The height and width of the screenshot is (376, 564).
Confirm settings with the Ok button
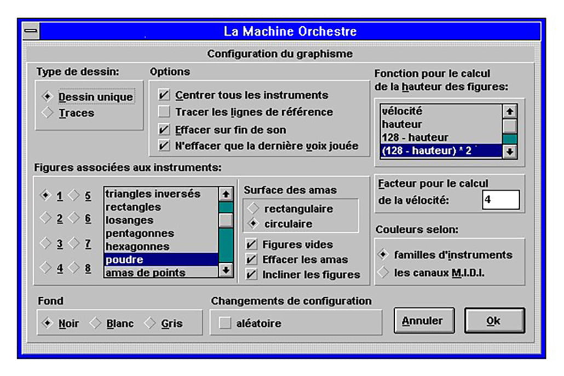[494, 320]
